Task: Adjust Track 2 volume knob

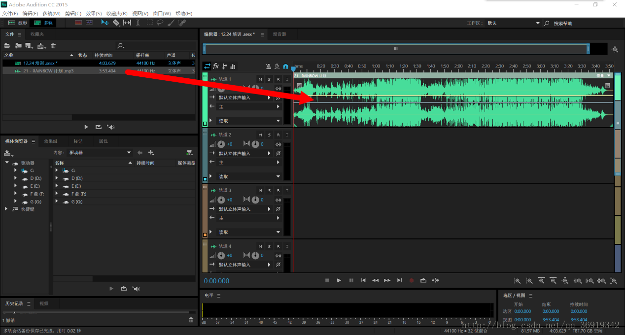Action: pyautogui.click(x=221, y=144)
